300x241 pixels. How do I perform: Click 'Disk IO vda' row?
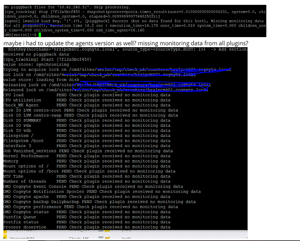click(x=87, y=125)
